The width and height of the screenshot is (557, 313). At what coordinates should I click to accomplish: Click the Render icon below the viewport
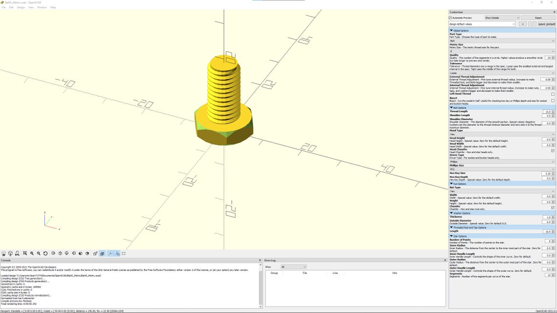click(10, 254)
